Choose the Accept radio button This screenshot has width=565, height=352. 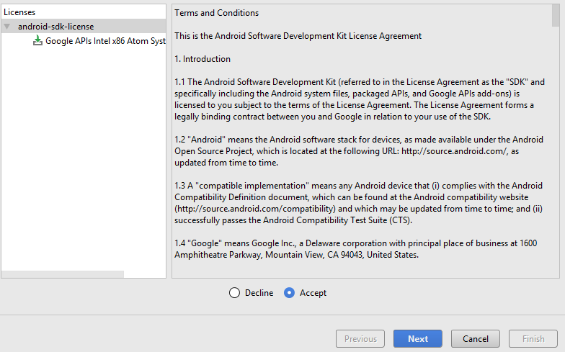[290, 293]
